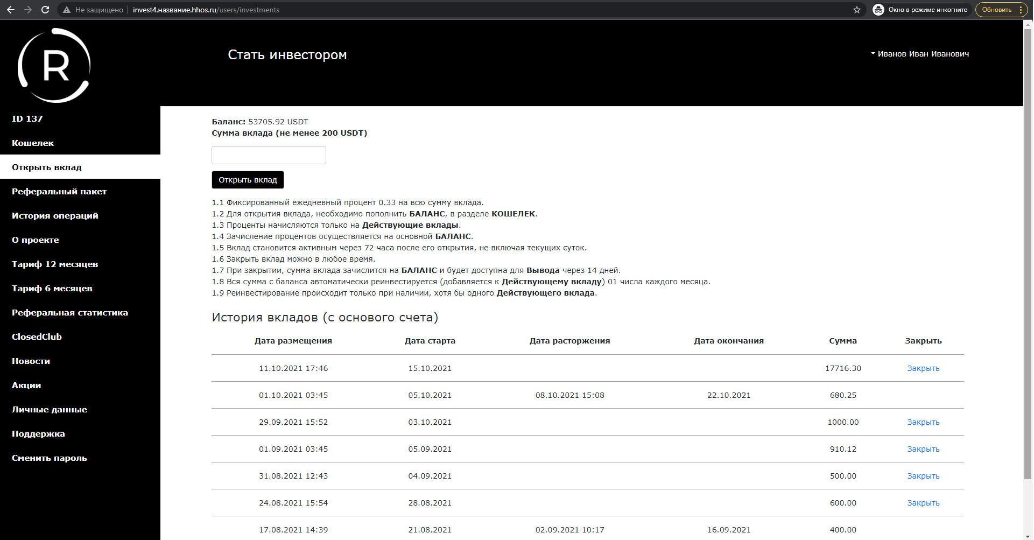Screen dimensions: 1034x540
Task: Click the placement date 11.10.2021 17:46
Action: 293,368
